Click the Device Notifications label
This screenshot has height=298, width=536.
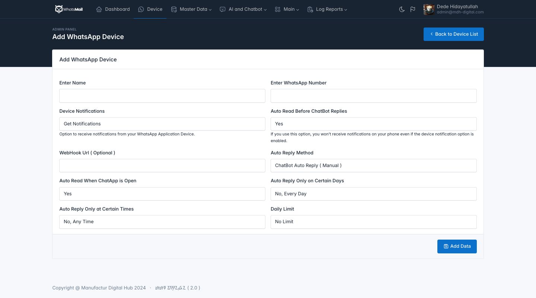[82, 111]
